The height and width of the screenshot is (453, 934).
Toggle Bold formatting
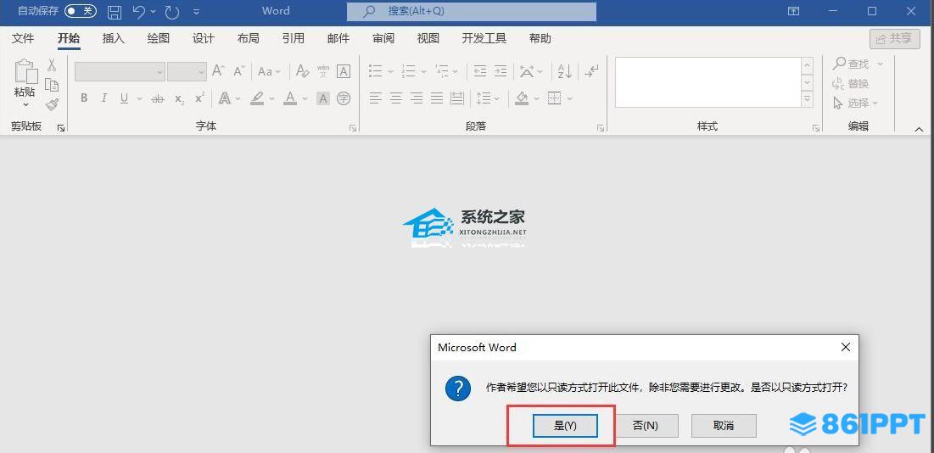[x=84, y=98]
